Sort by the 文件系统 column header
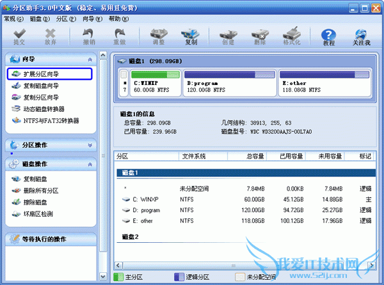Image resolution: width=384 pixels, height=285 pixels. [203, 156]
